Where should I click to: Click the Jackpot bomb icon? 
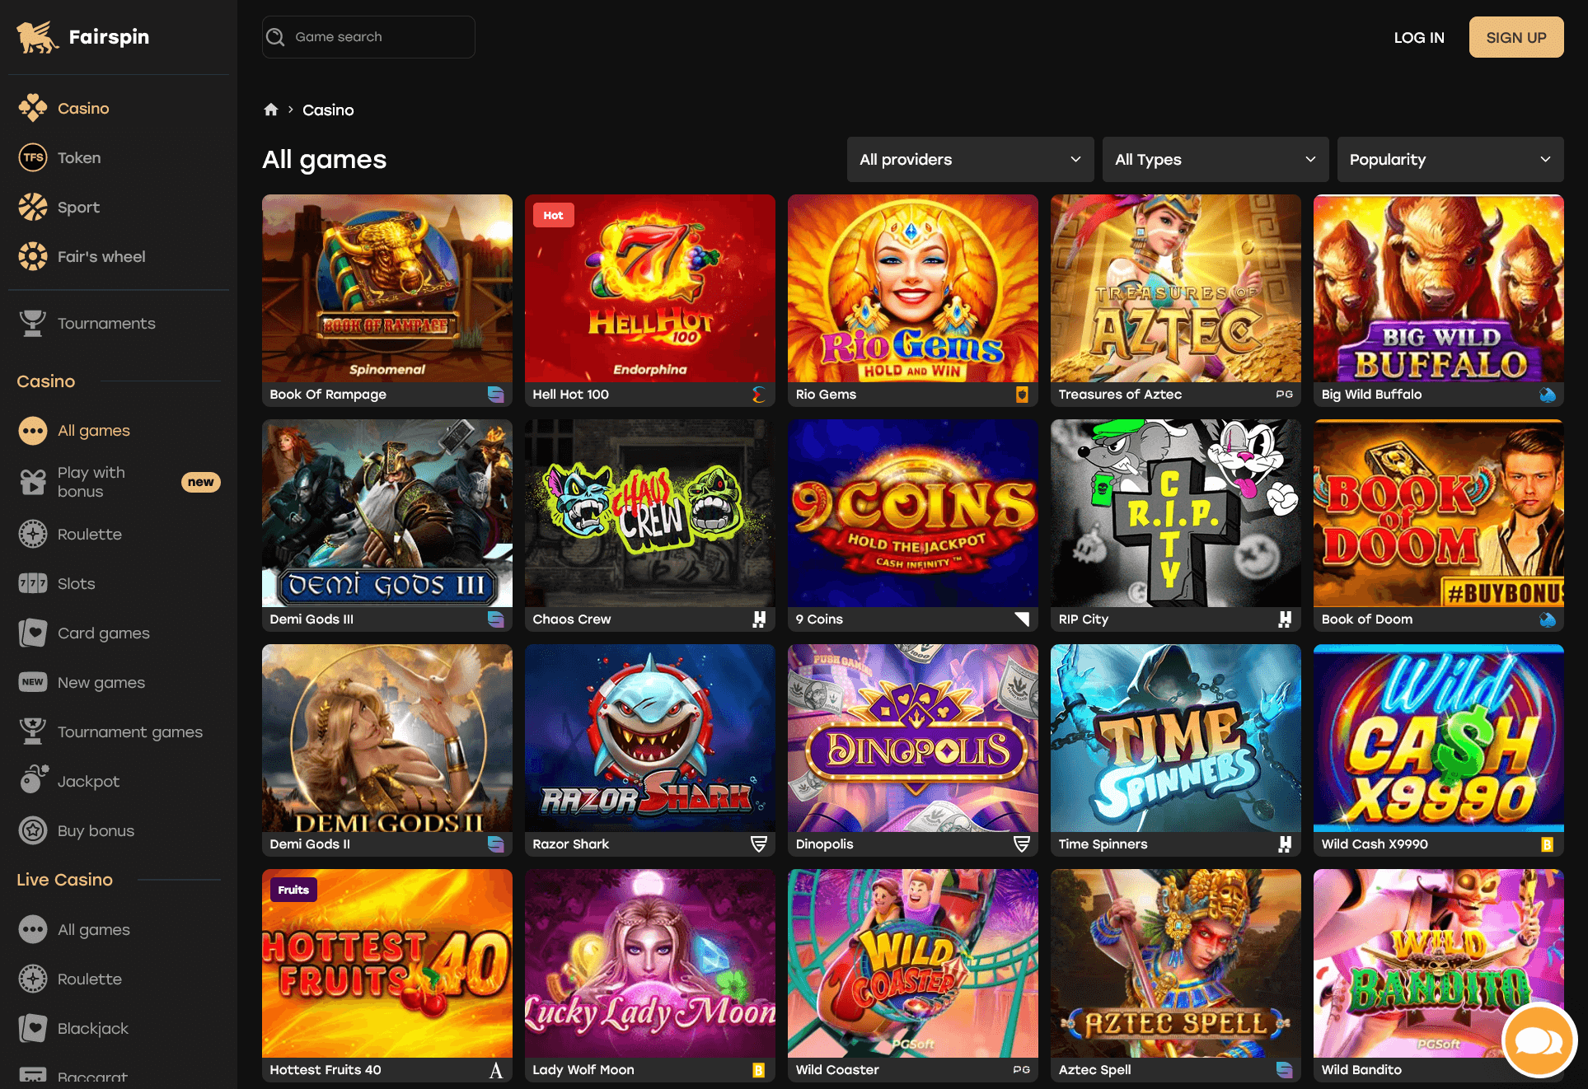[33, 780]
